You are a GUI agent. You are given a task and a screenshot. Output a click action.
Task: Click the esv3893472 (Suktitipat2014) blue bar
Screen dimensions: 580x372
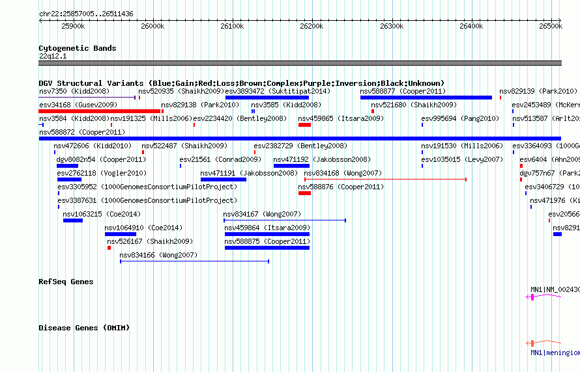click(267, 98)
